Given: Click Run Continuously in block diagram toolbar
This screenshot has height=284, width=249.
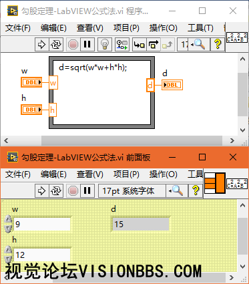Looking at the screenshot, I should (56, 45).
